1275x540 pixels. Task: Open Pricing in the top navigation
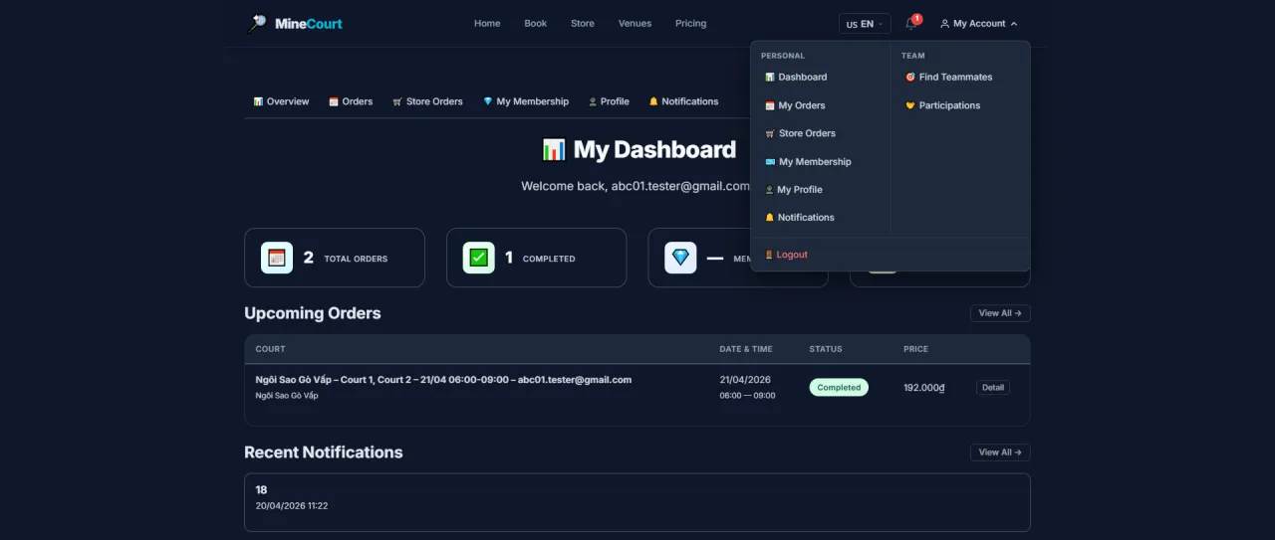(x=690, y=24)
